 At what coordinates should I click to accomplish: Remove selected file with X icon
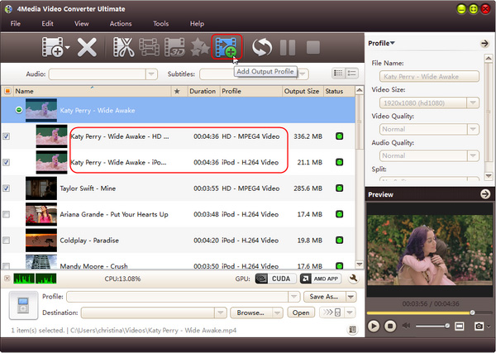pos(87,48)
